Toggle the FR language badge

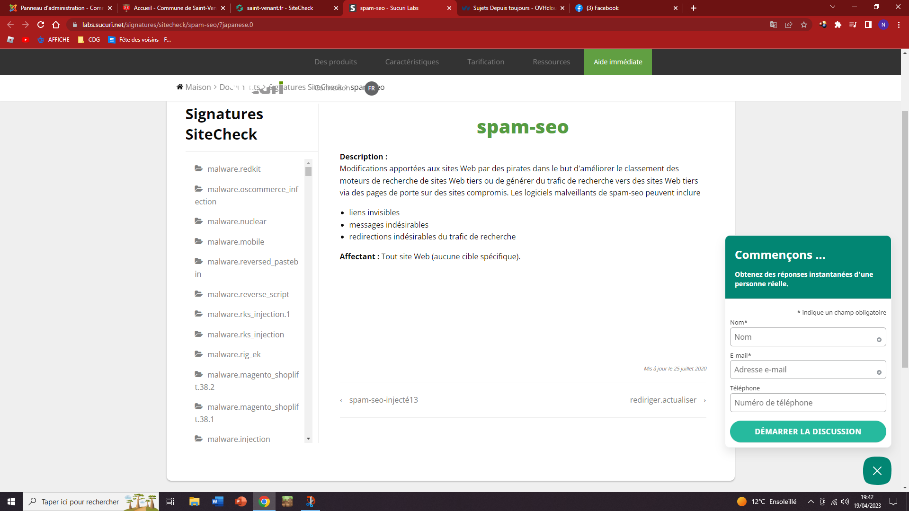click(x=372, y=88)
